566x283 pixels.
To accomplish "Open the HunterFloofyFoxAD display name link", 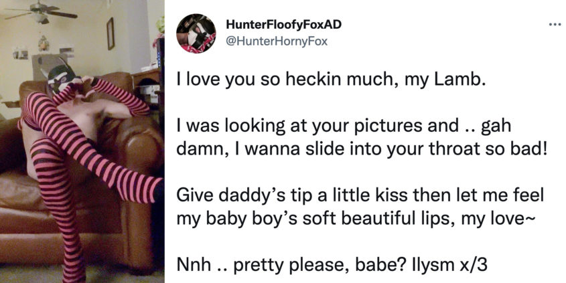I will 283,25.
